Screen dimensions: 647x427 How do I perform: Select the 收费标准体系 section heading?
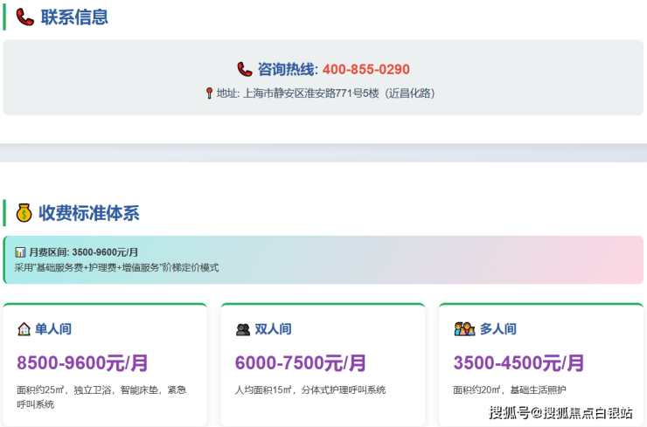point(88,213)
